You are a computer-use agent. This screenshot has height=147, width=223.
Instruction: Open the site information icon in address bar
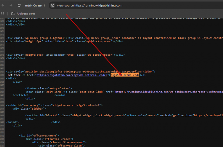53,6
